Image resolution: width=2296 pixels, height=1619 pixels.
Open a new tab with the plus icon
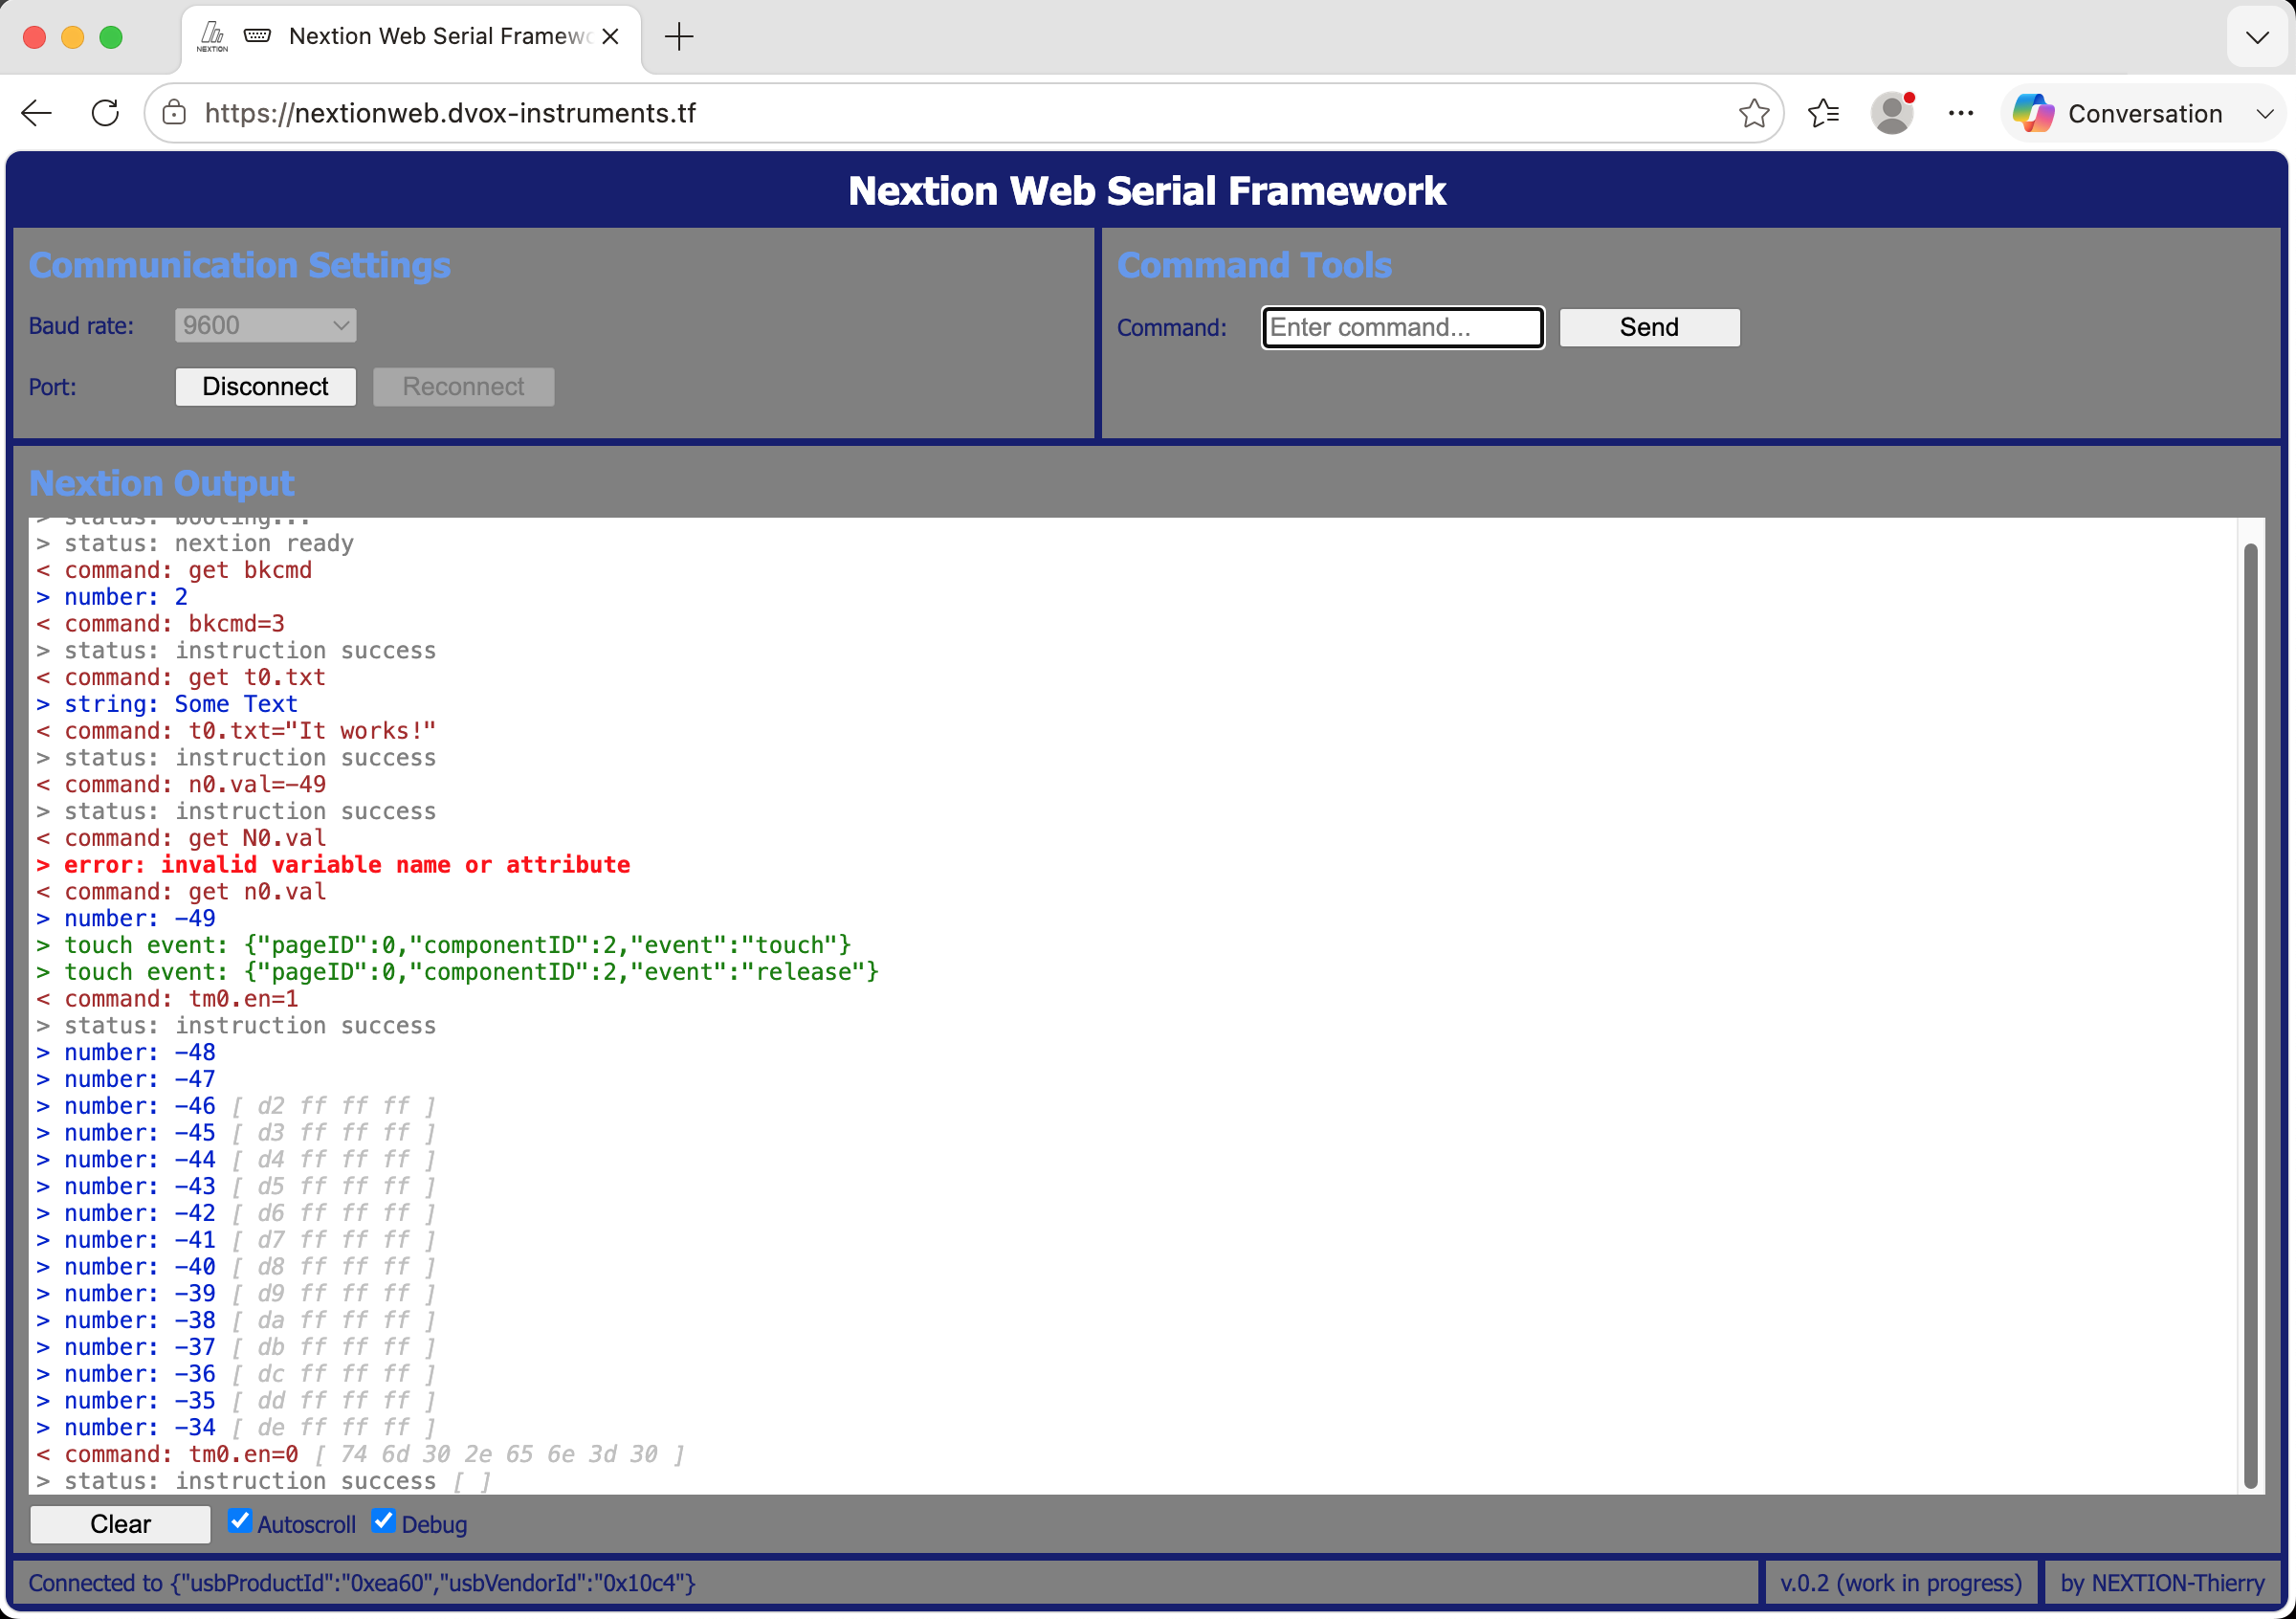679,37
